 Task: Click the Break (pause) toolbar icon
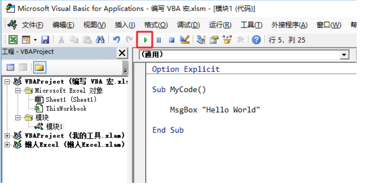(x=158, y=40)
